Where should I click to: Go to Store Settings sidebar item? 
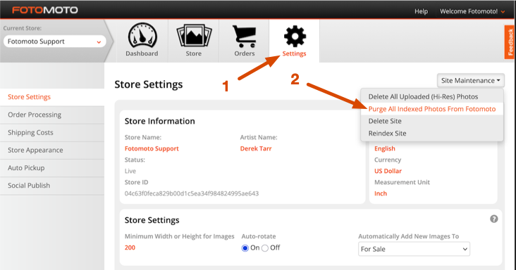52,97
